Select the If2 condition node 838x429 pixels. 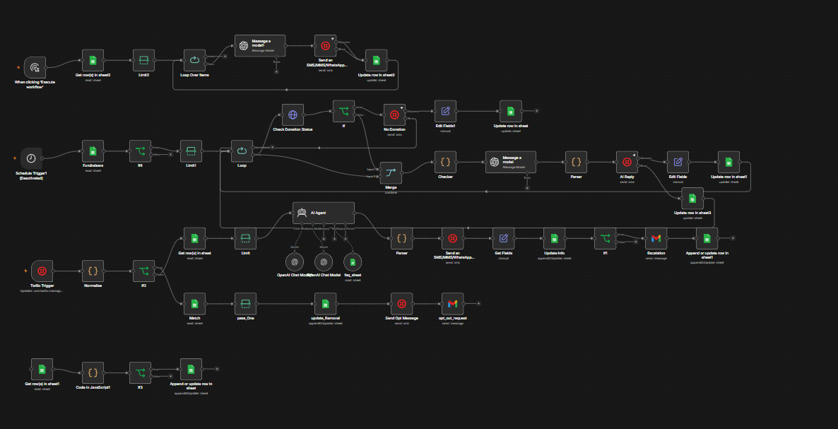pos(143,271)
